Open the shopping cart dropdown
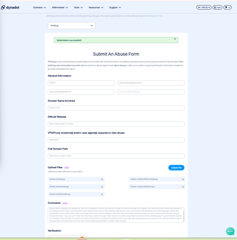The image size is (237, 240). [227, 7]
